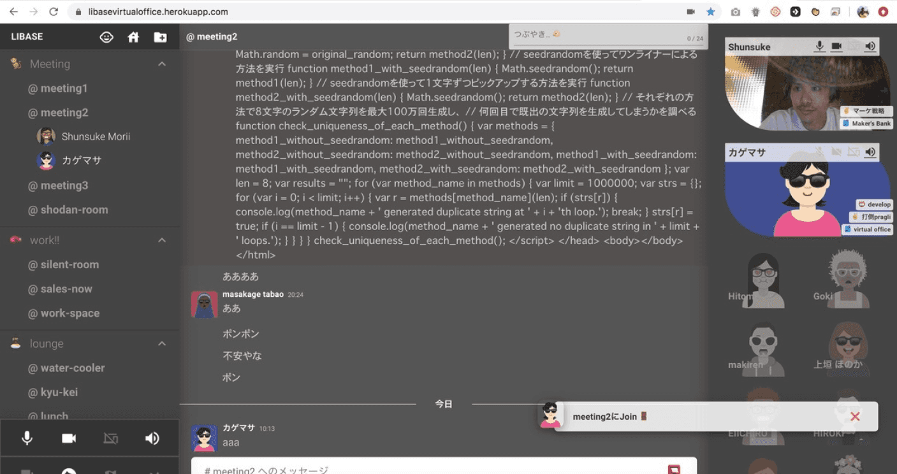This screenshot has height=474, width=897.
Task: Click the home icon in LIBASE header
Action: coord(133,37)
